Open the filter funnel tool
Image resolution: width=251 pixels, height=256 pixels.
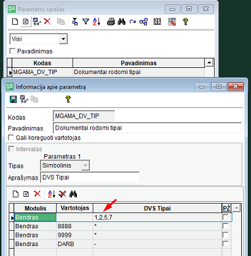pyautogui.click(x=86, y=22)
